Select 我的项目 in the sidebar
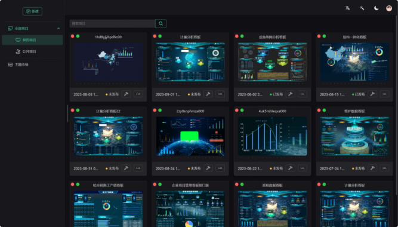Screen dimensions: 398x227 click(32, 40)
